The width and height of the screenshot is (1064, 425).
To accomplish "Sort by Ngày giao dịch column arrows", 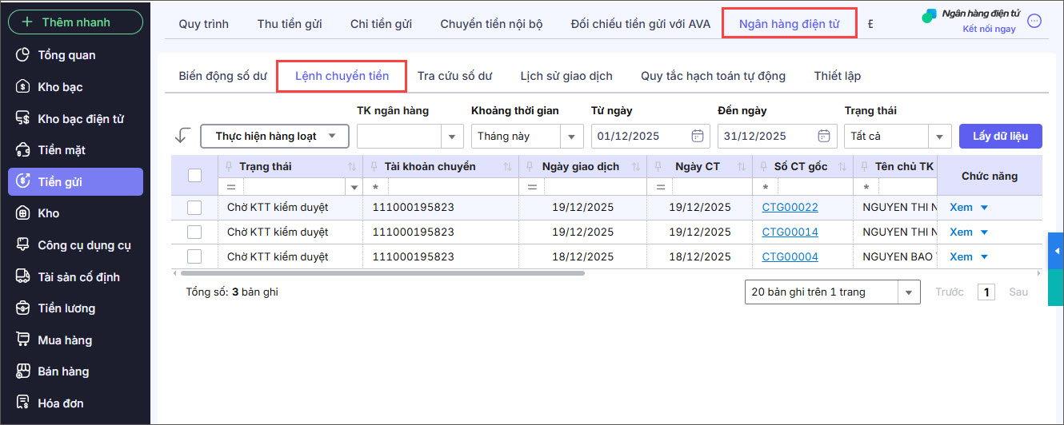I will coord(636,167).
